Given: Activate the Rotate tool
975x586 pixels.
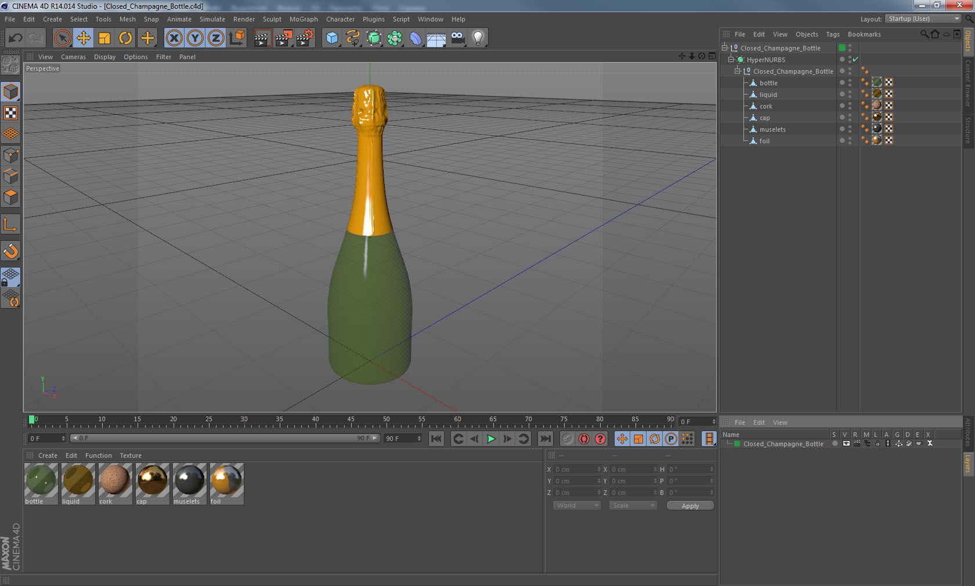Looking at the screenshot, I should [x=125, y=38].
